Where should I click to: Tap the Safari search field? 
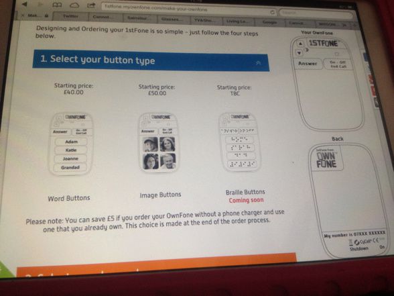[316, 13]
